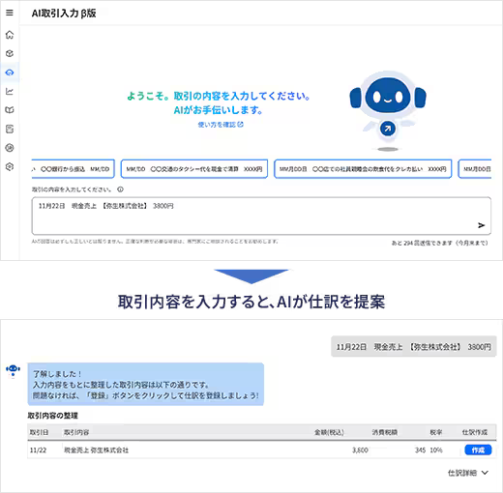Click the small robot avatar icon

click(13, 370)
